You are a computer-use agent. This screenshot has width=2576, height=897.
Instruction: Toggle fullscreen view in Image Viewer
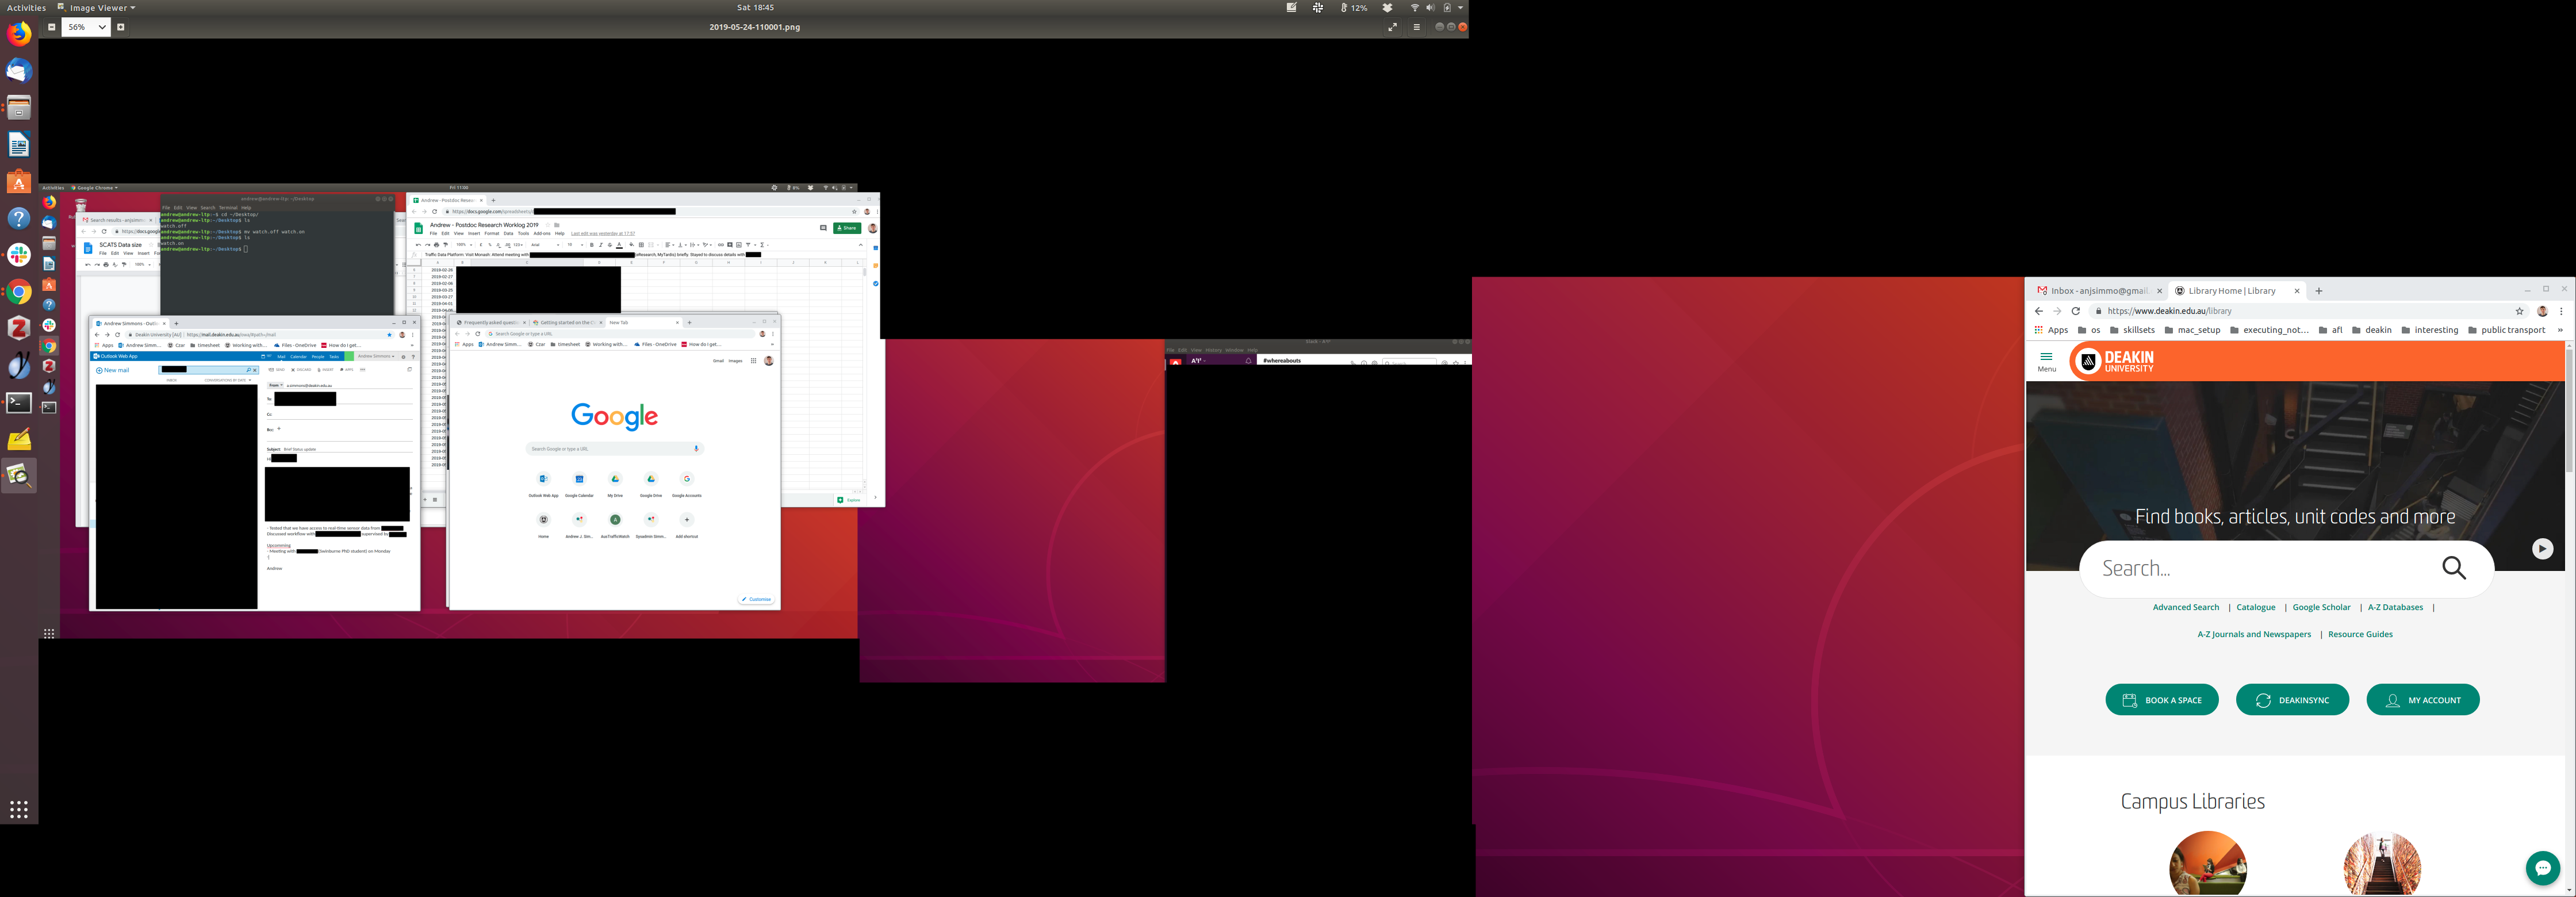[x=1392, y=27]
